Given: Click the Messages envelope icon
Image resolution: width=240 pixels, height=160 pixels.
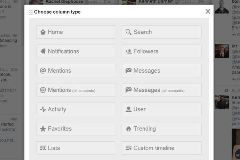Looking at the screenshot, I should [128, 71].
